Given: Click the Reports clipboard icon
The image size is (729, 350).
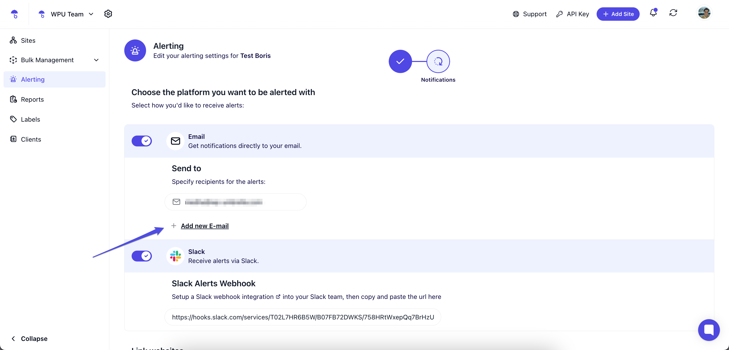Looking at the screenshot, I should [13, 99].
